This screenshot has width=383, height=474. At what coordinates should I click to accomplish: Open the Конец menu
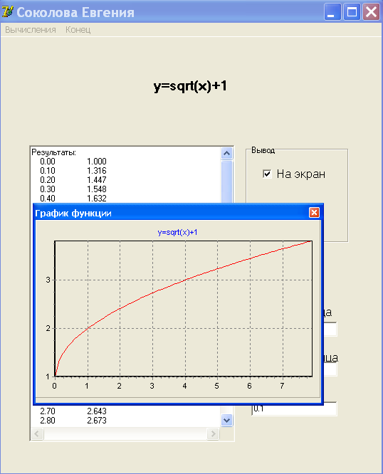point(78,30)
